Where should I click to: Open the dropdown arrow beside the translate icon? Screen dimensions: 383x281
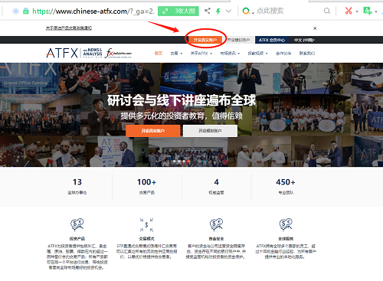tap(376, 11)
